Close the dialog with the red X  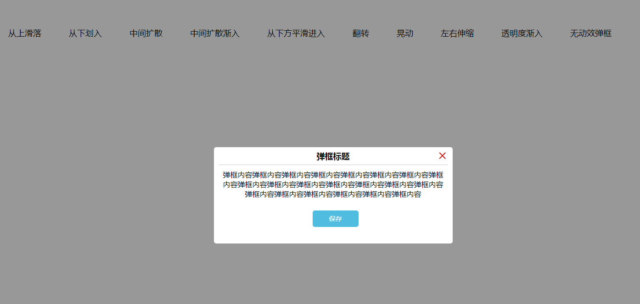point(442,156)
